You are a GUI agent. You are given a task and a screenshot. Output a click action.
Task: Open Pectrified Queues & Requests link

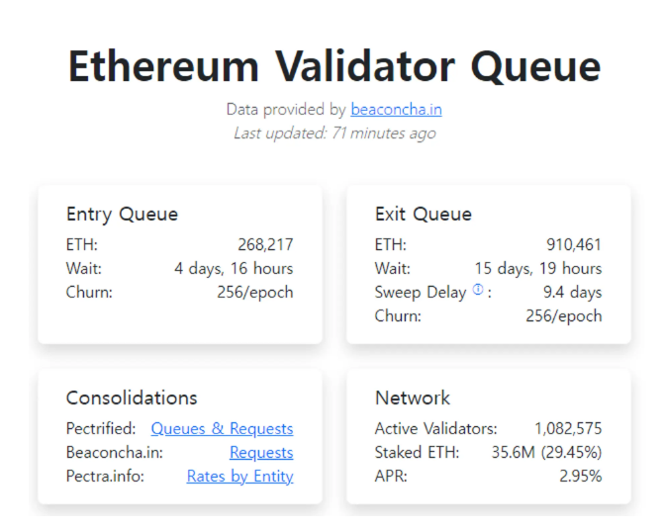point(222,429)
